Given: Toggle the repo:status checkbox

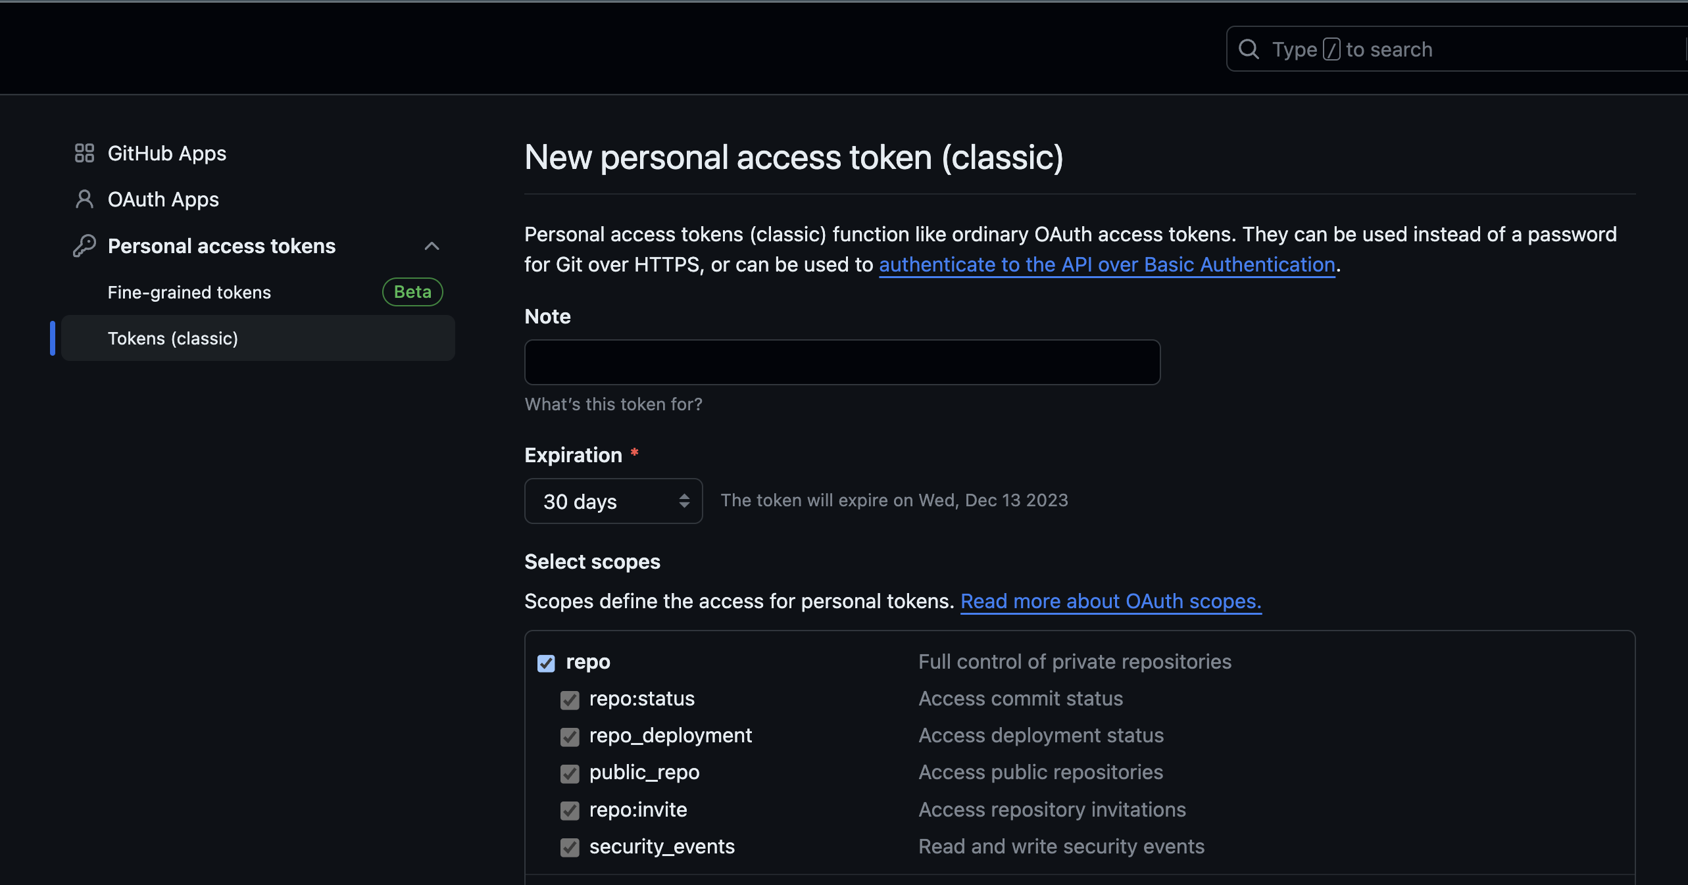Looking at the screenshot, I should [570, 700].
